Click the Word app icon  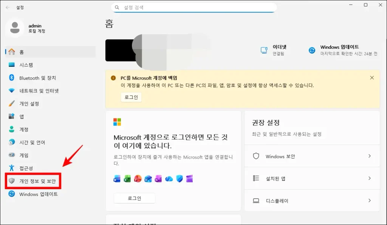117,179
